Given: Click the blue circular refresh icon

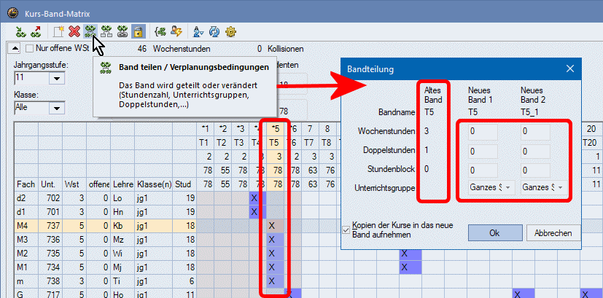Looking at the screenshot, I should (215, 31).
